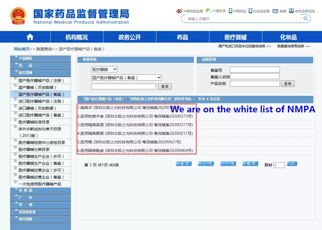The height and width of the screenshot is (230, 322).
Task: Go to 首页 first page button
Action: click(x=184, y=164)
